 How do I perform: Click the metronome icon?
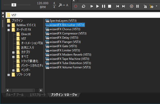click(x=145, y=6)
